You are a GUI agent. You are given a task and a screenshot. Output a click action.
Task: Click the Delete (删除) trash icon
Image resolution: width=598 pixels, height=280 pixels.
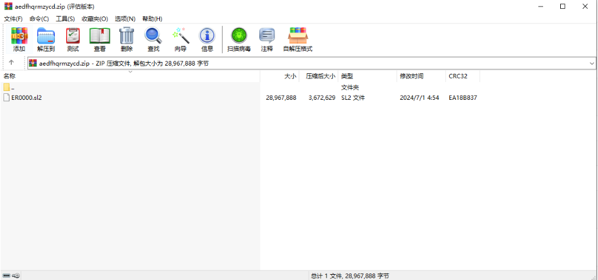[126, 39]
